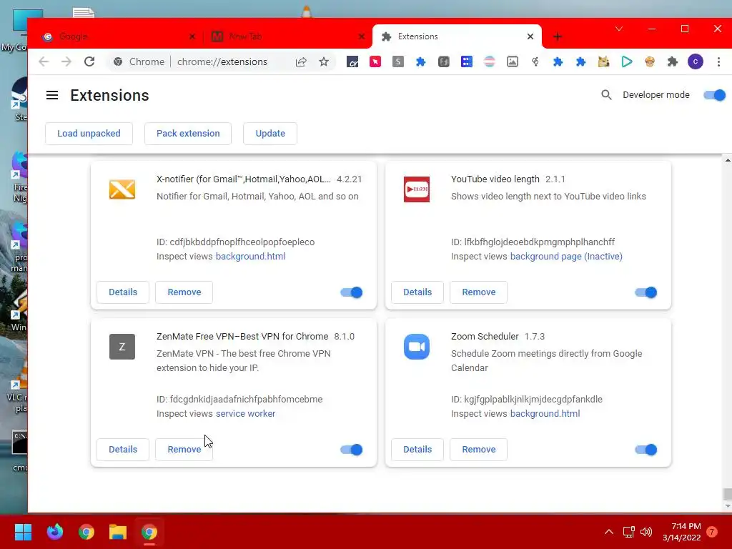Turn off ZenMate Free VPN toggle
Image resolution: width=732 pixels, height=549 pixels.
pos(352,450)
